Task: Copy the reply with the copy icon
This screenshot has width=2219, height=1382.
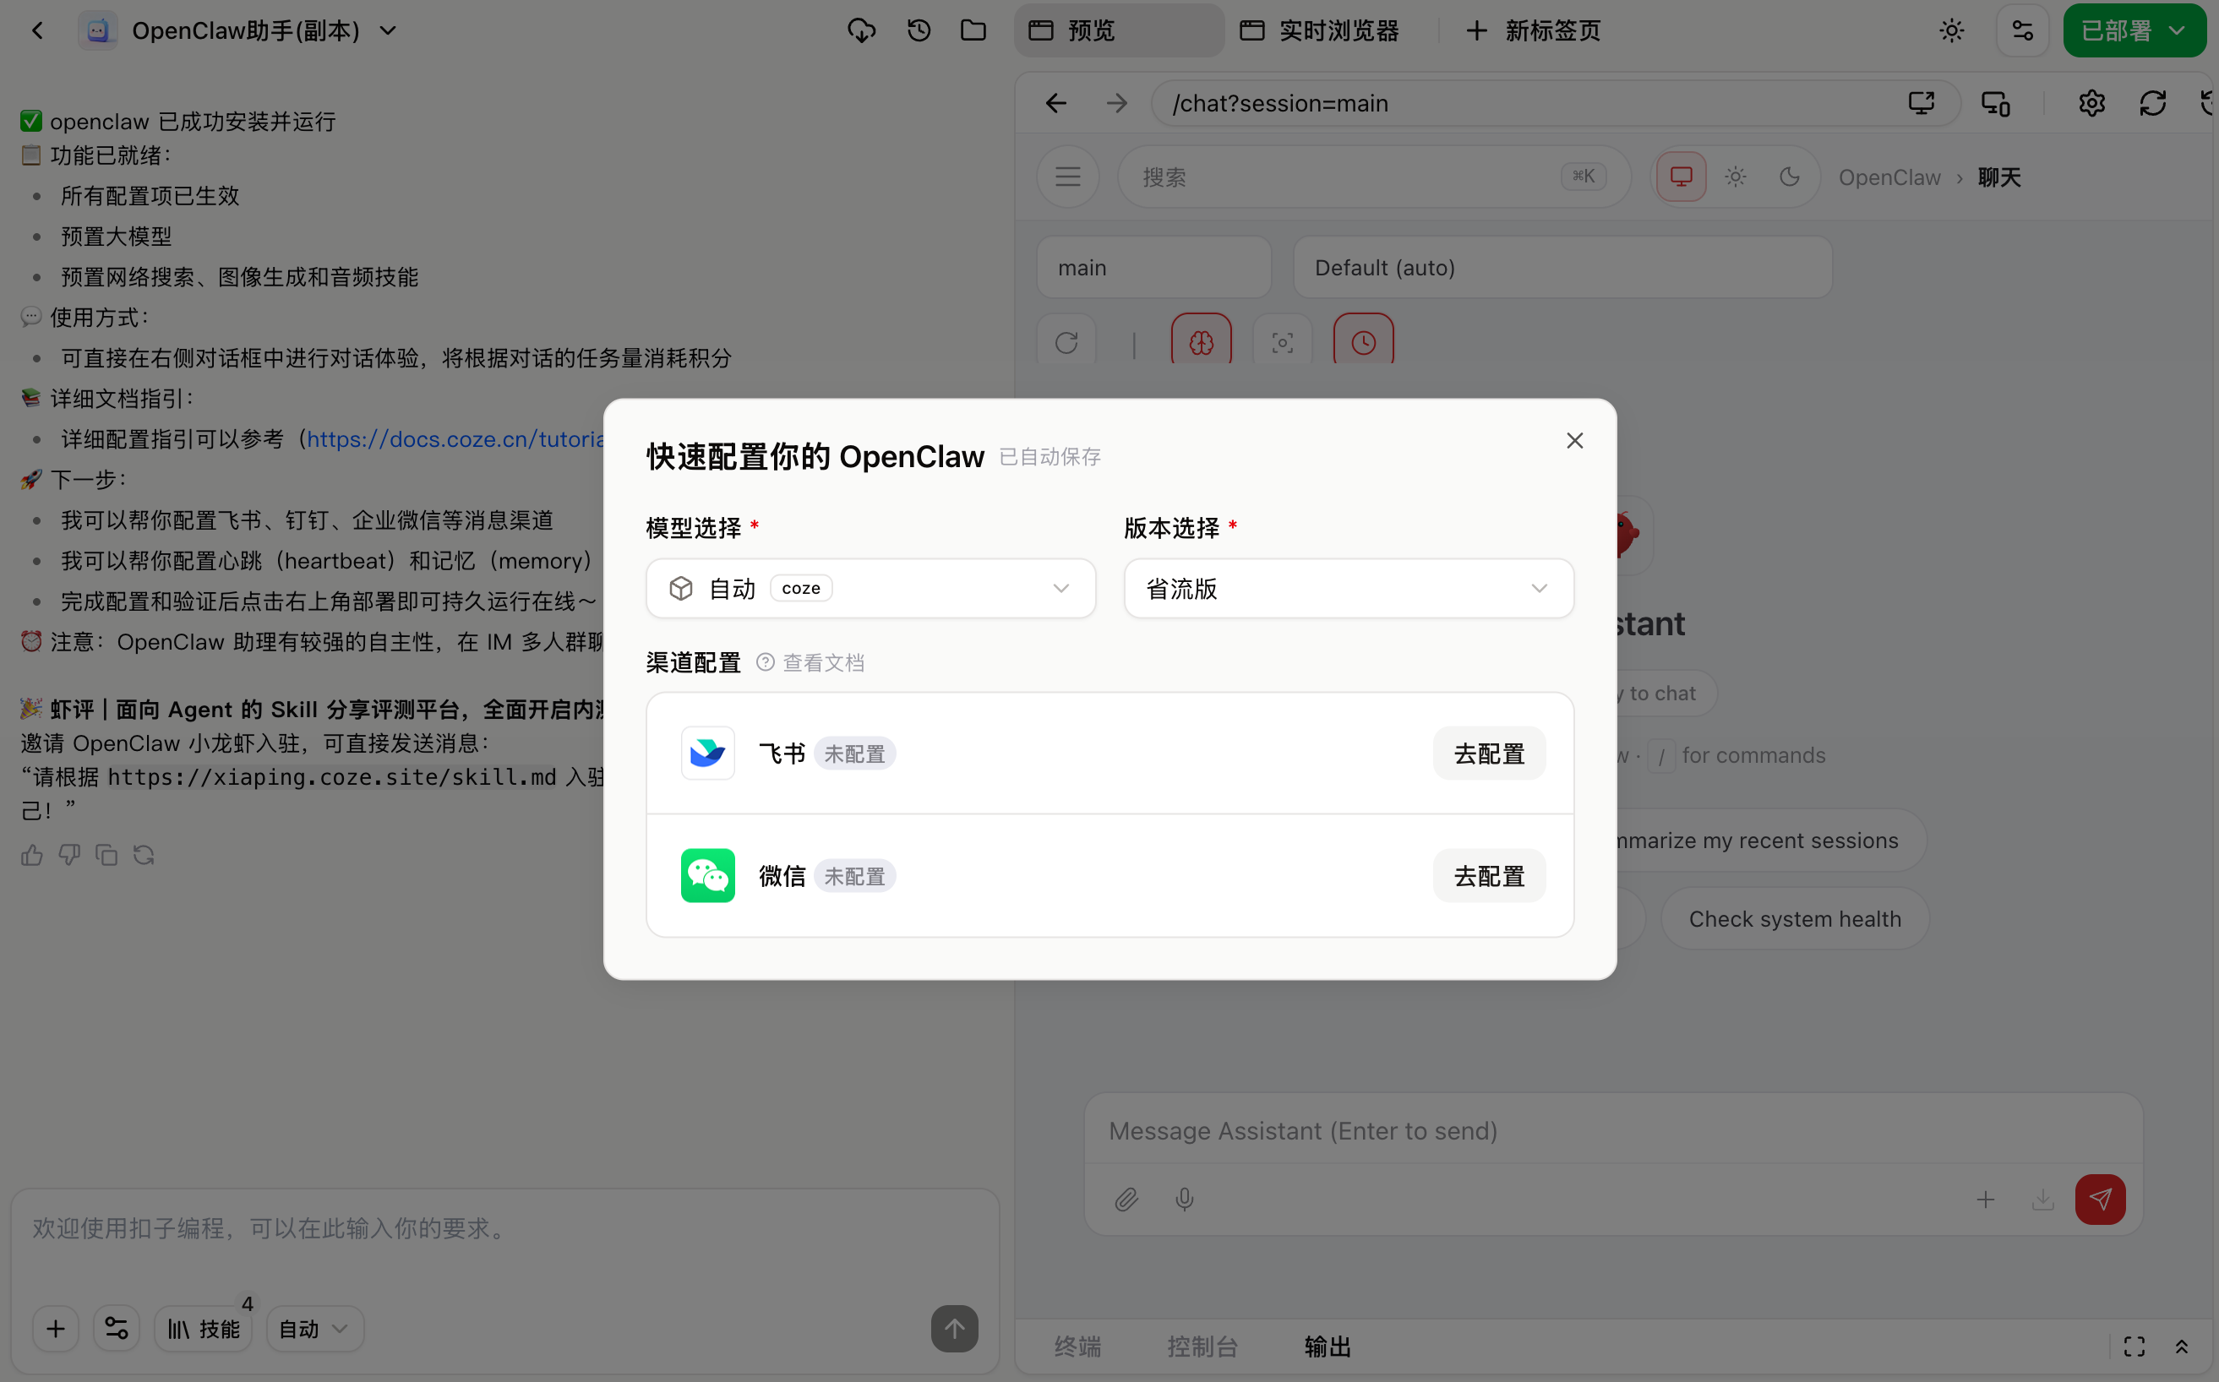Action: click(x=106, y=855)
